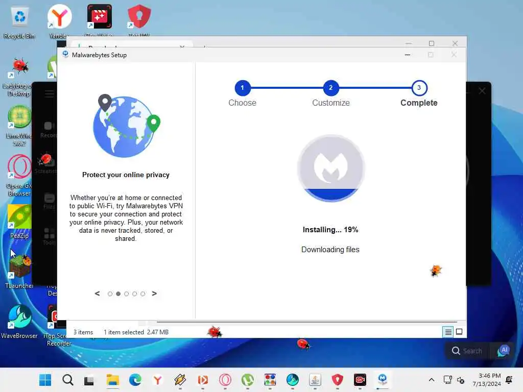Viewport: 523px width, 392px height.
Task: Open Ladybug on Desktop shortcut
Action: point(19,77)
